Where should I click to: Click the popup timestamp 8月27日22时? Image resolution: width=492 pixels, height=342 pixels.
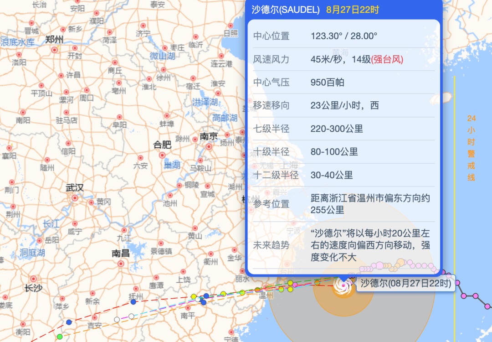[353, 10]
